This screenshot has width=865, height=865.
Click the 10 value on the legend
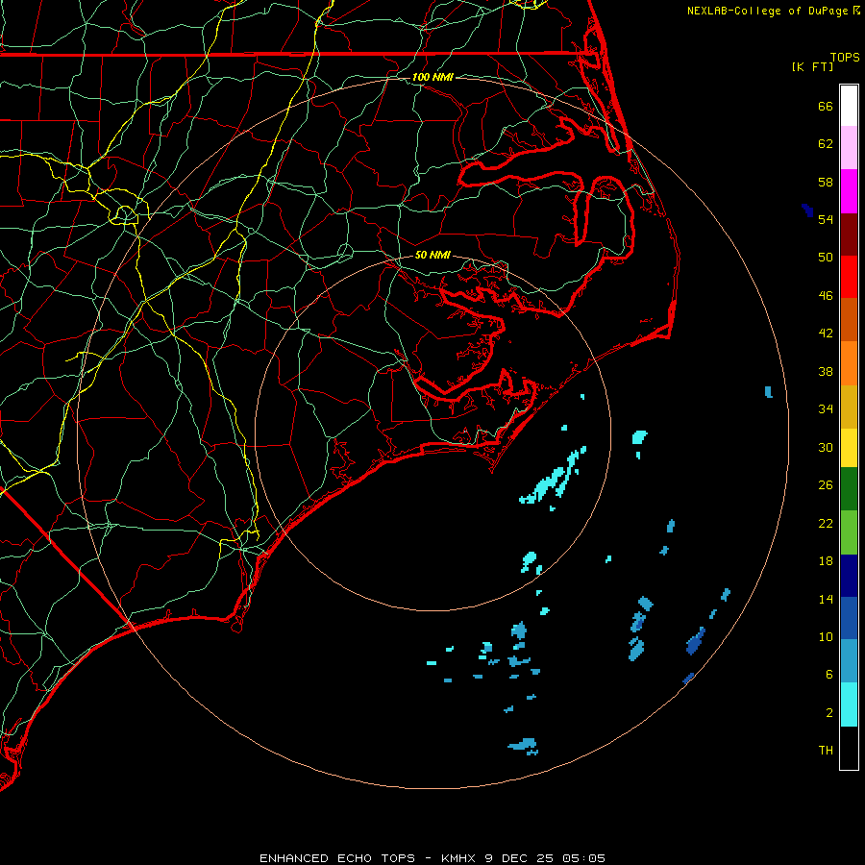826,636
